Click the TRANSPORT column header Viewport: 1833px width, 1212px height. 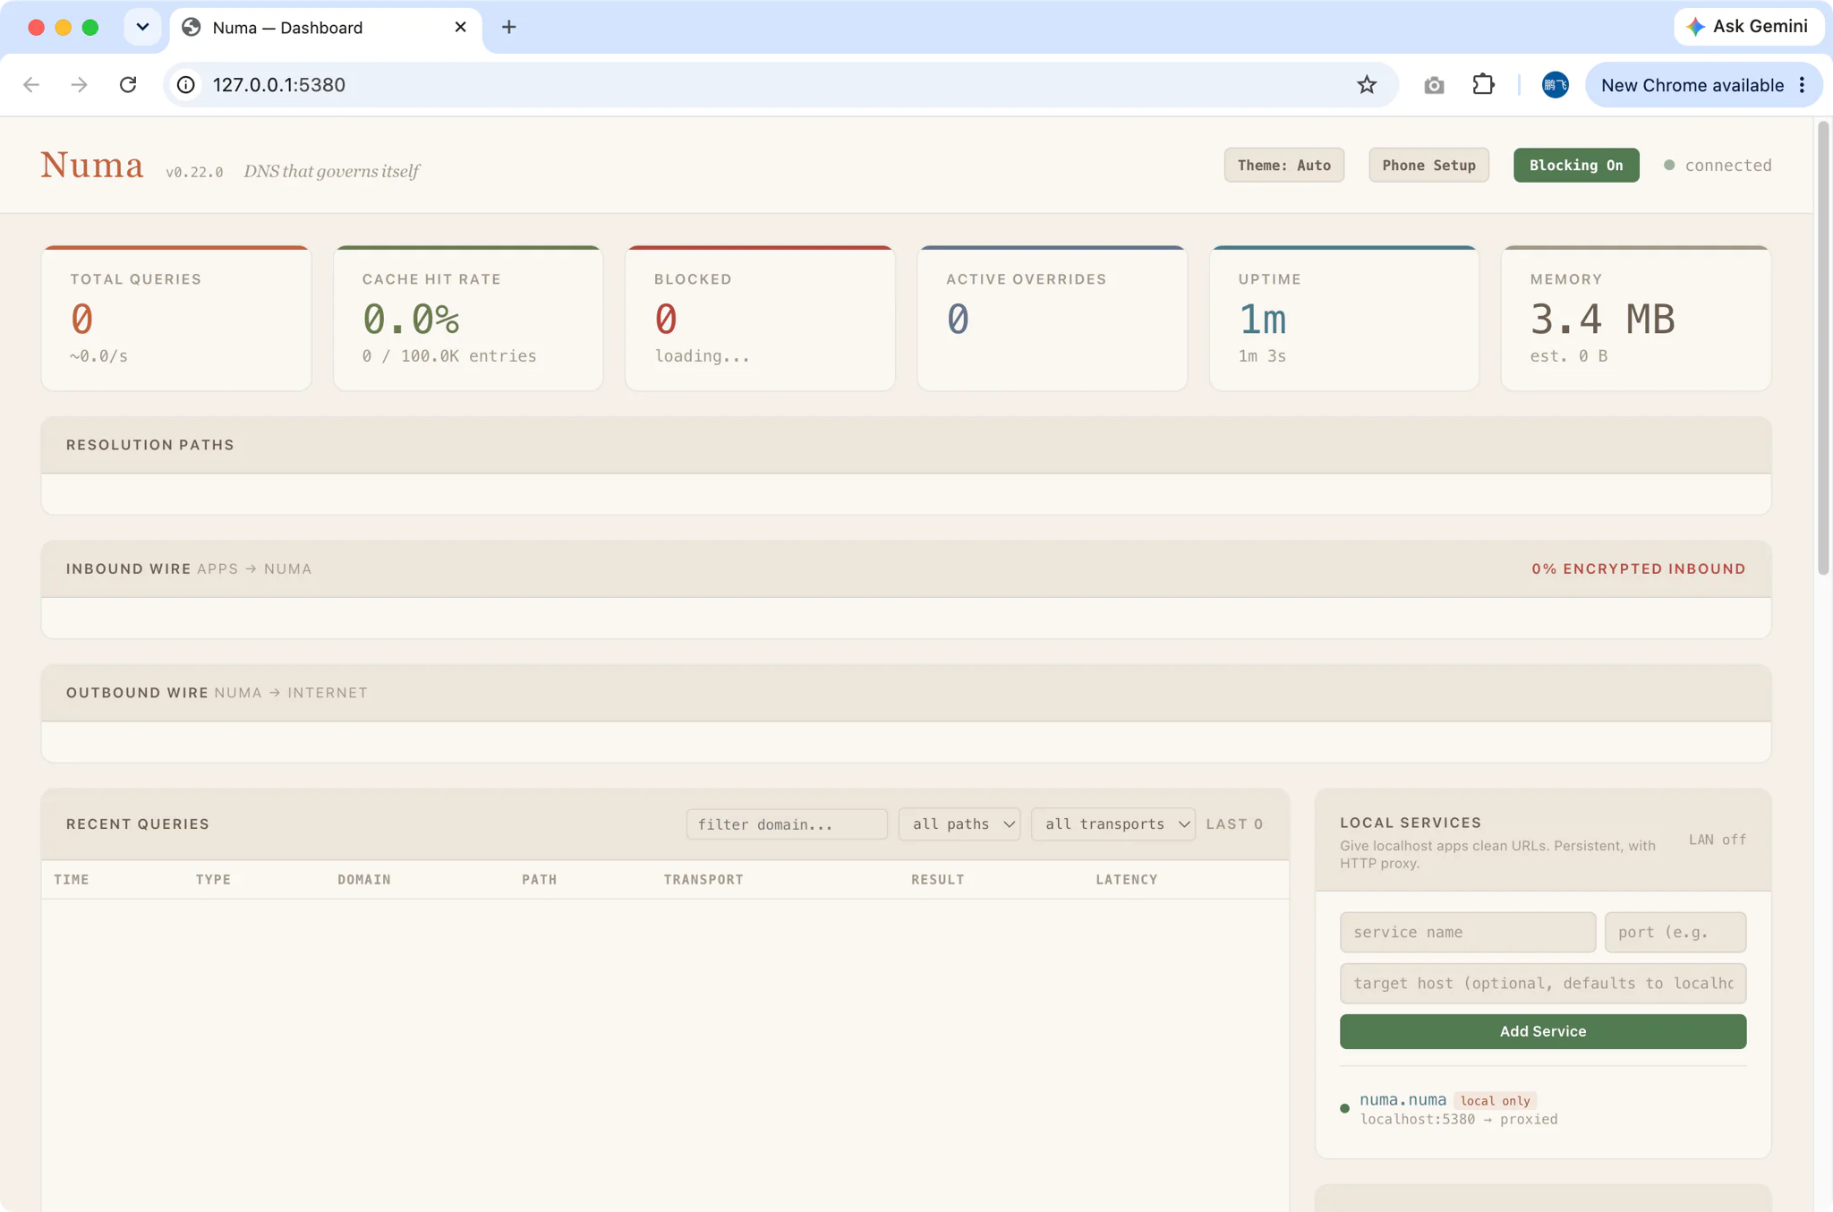pyautogui.click(x=703, y=880)
